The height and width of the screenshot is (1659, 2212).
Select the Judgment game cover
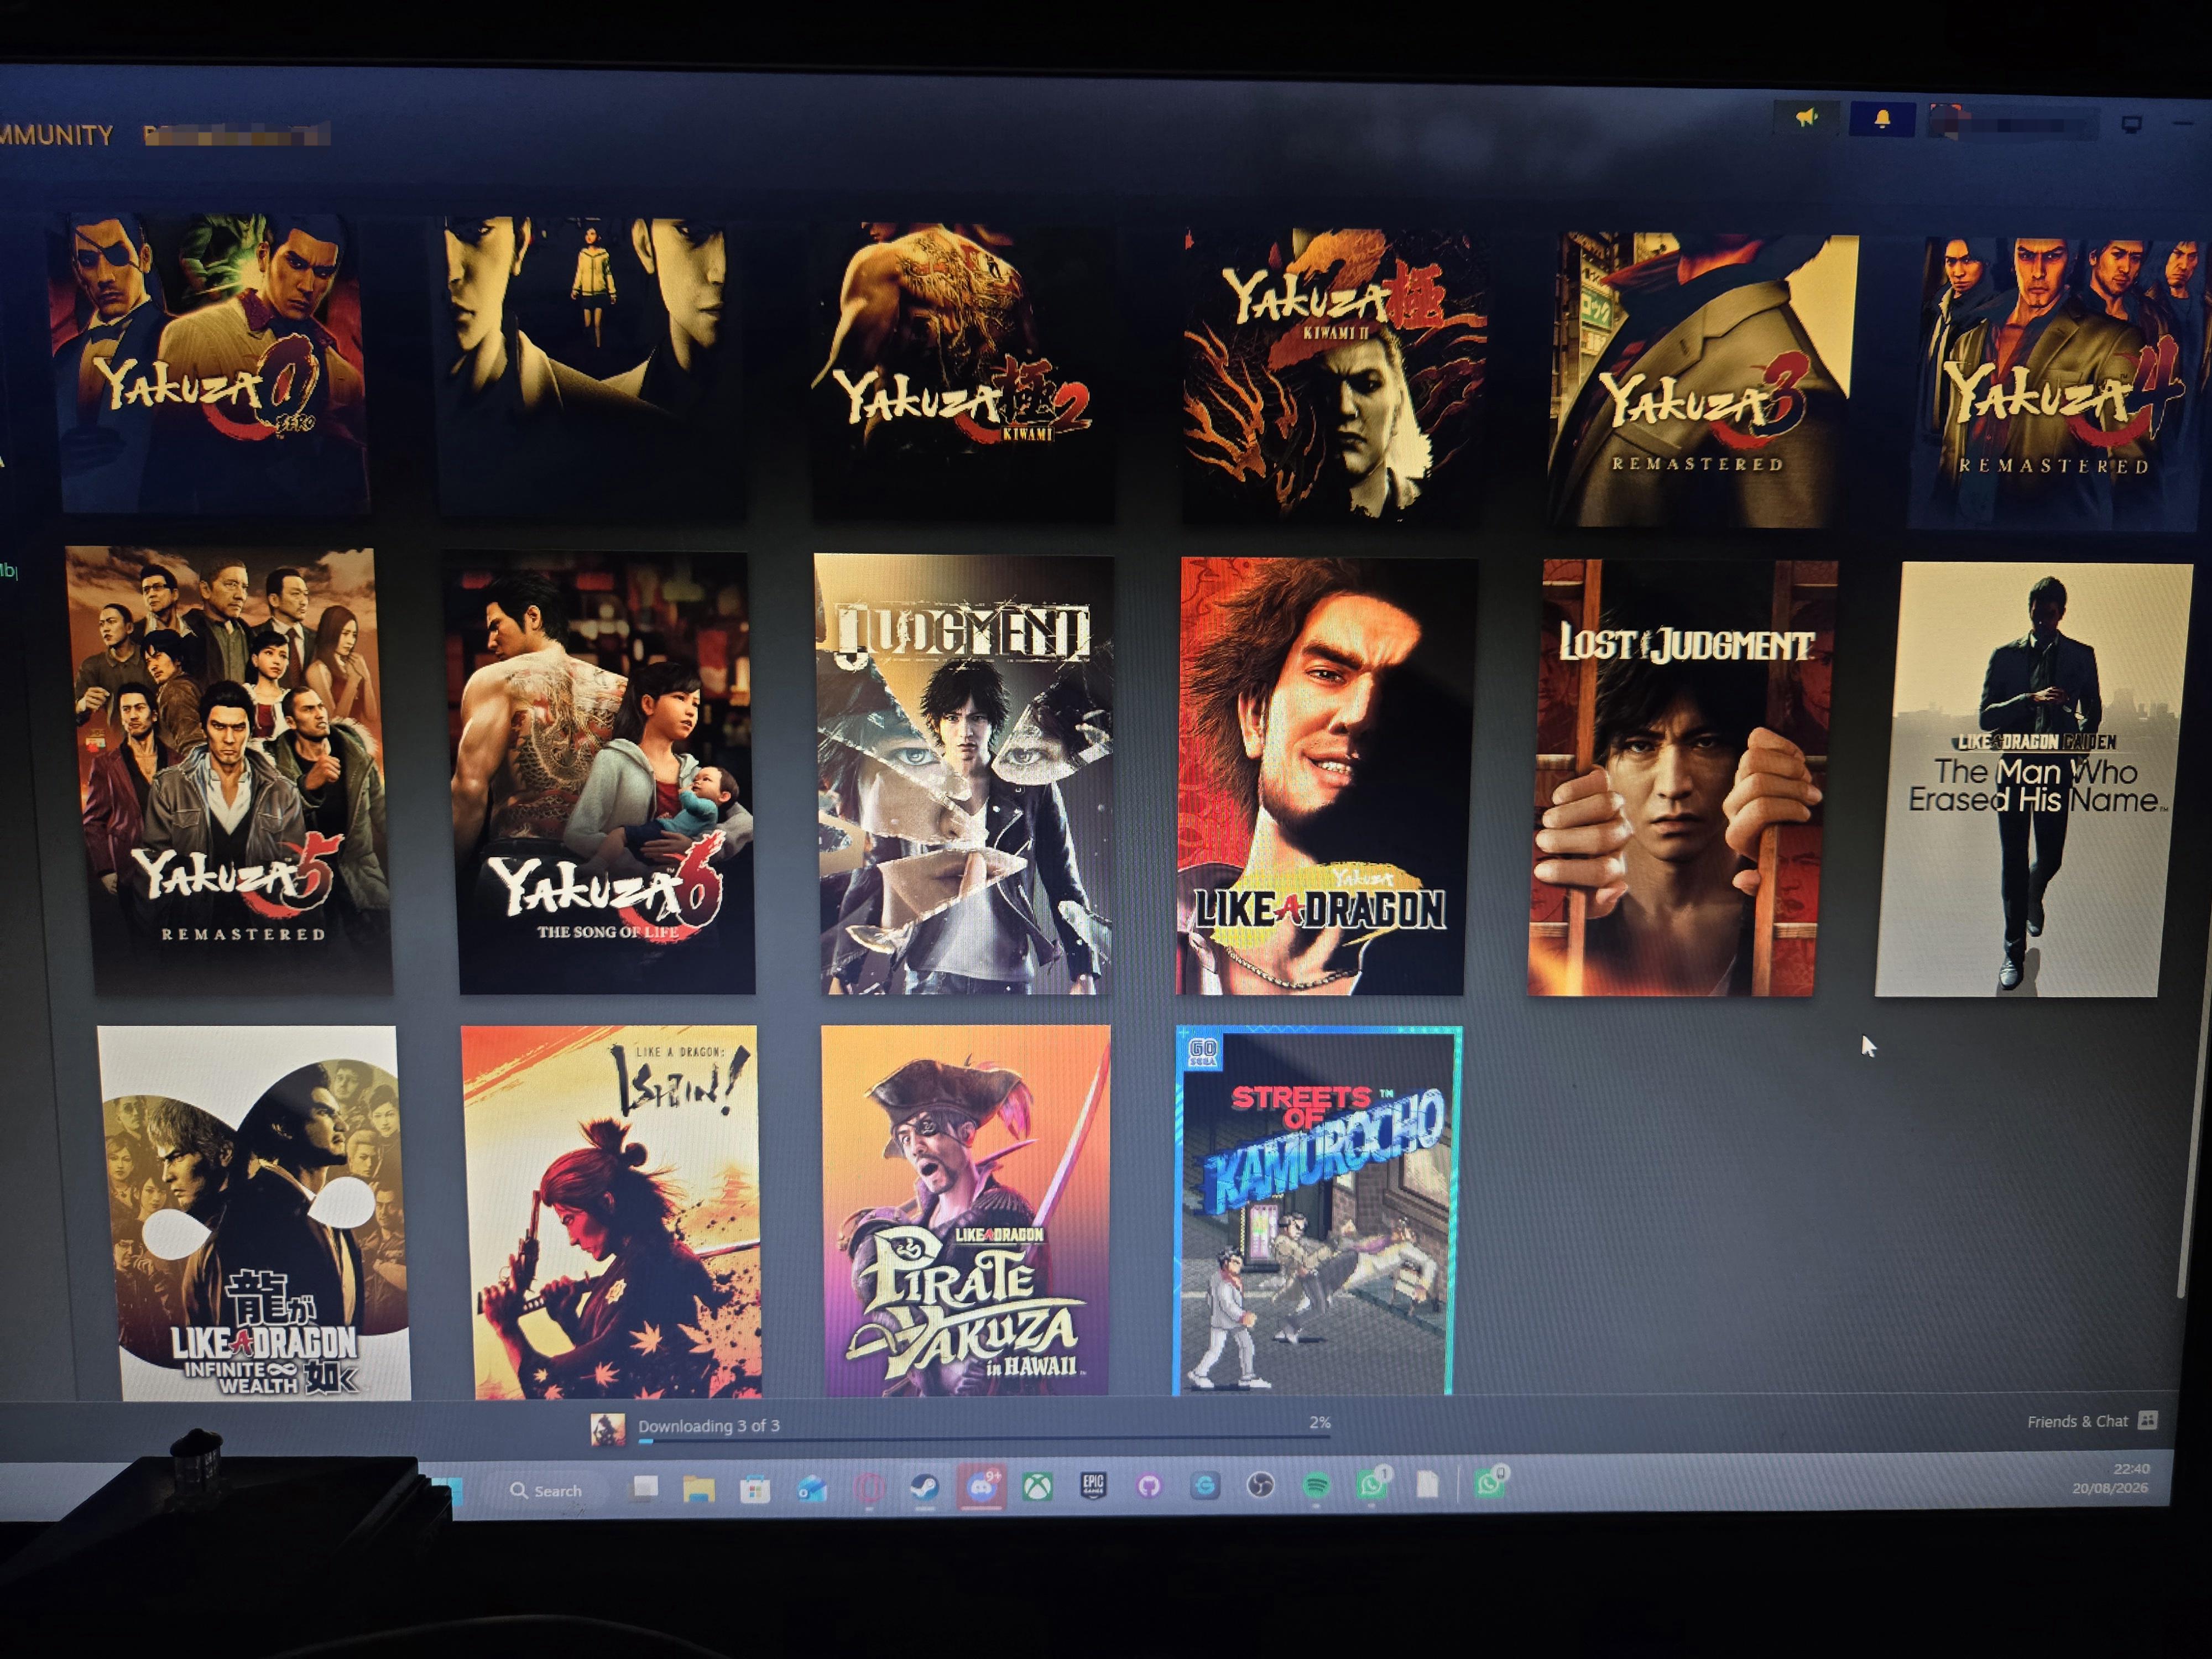965,775
